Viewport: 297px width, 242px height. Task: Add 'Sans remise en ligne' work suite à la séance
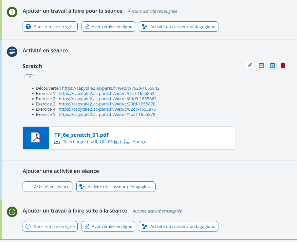(50, 226)
